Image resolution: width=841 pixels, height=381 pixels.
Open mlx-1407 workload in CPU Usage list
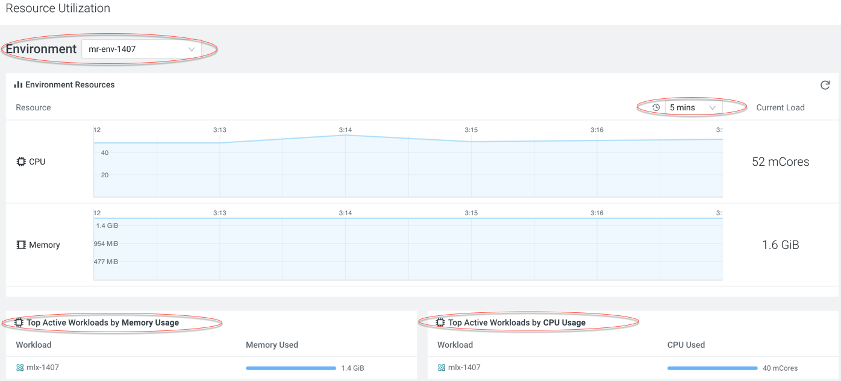[x=464, y=367]
